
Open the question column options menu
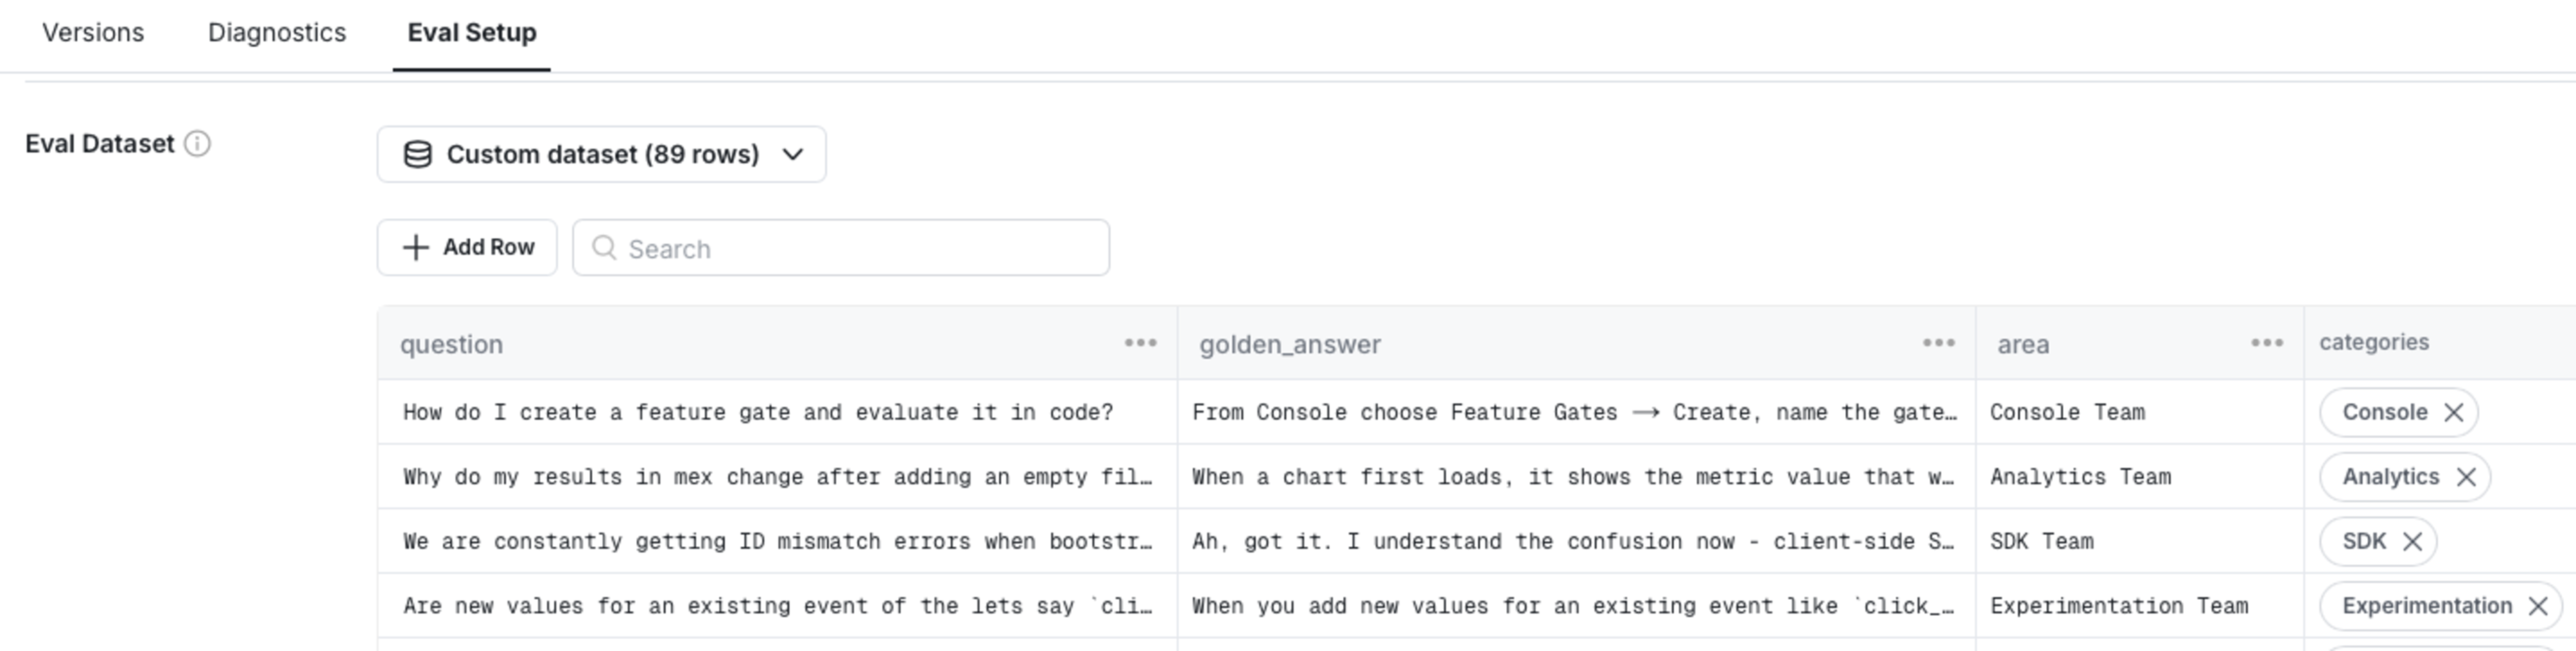pyautogui.click(x=1140, y=343)
